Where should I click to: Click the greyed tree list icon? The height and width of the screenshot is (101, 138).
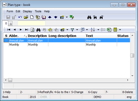click(x=103, y=30)
